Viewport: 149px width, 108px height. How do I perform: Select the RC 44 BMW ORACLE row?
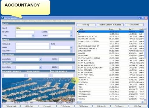point(111,65)
